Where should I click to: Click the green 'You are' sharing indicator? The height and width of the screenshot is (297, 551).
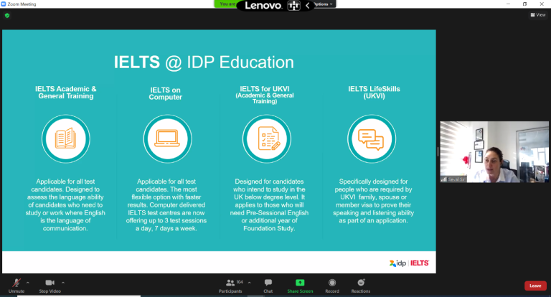tap(227, 4)
